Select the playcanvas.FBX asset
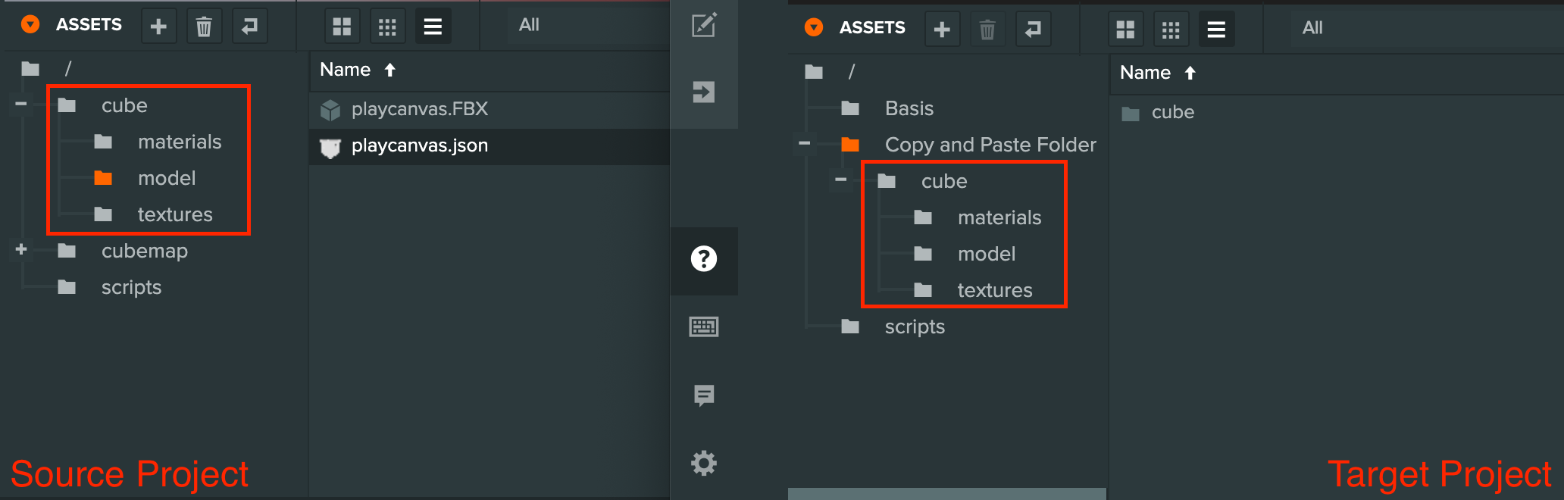The width and height of the screenshot is (1564, 500). coord(419,109)
